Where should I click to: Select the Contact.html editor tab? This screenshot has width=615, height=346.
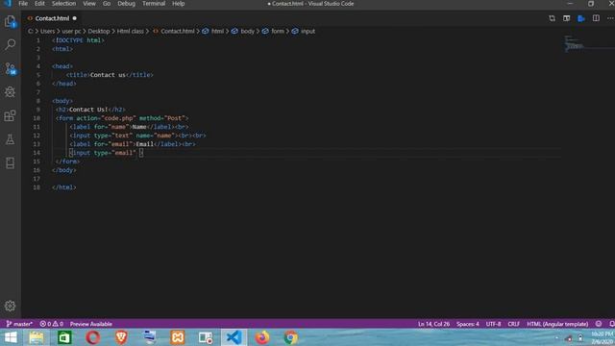coord(51,18)
